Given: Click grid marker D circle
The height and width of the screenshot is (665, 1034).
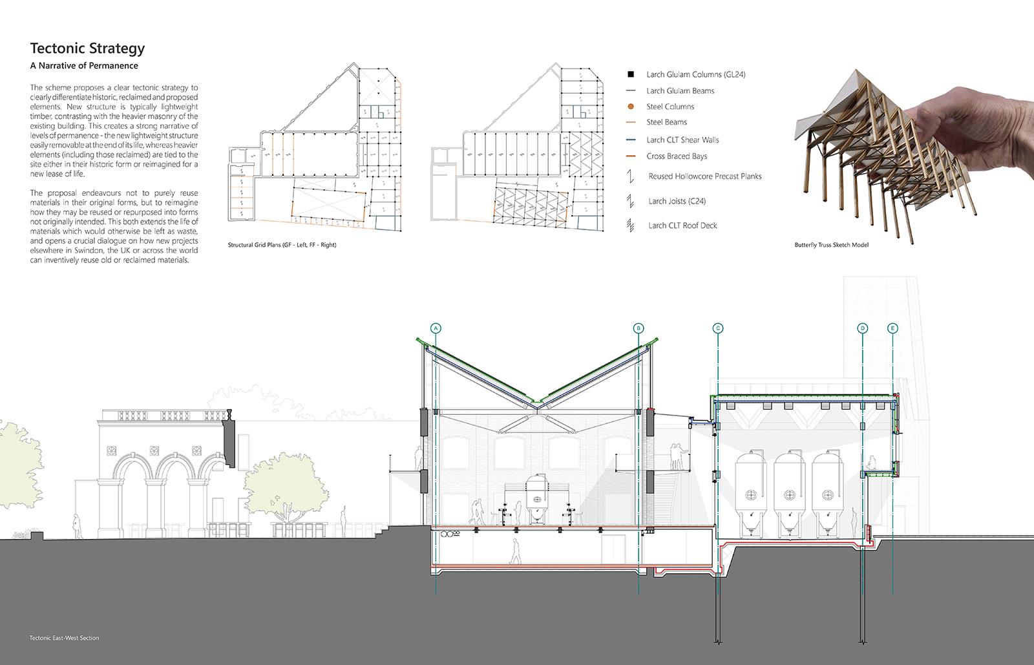Looking at the screenshot, I should point(863,328).
